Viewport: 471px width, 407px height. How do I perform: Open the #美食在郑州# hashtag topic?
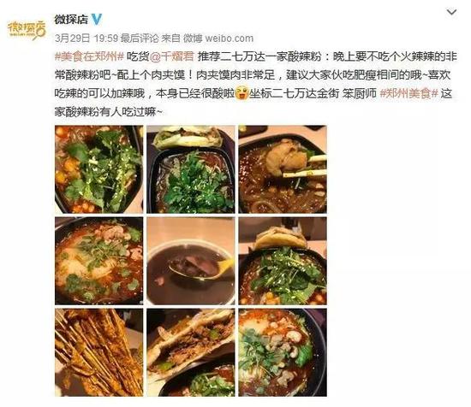point(89,56)
